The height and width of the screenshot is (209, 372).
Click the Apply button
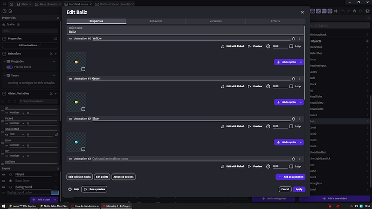299,189
